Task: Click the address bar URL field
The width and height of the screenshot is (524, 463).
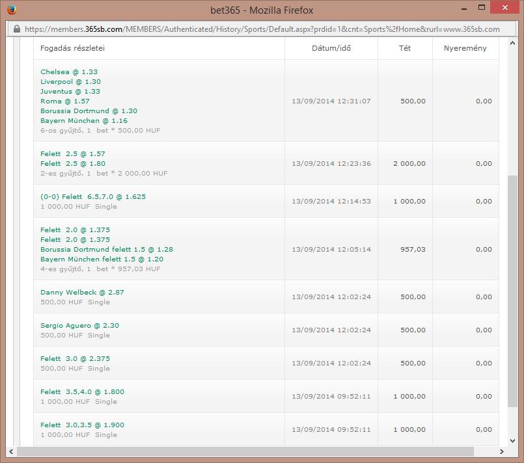Action: pos(262,29)
